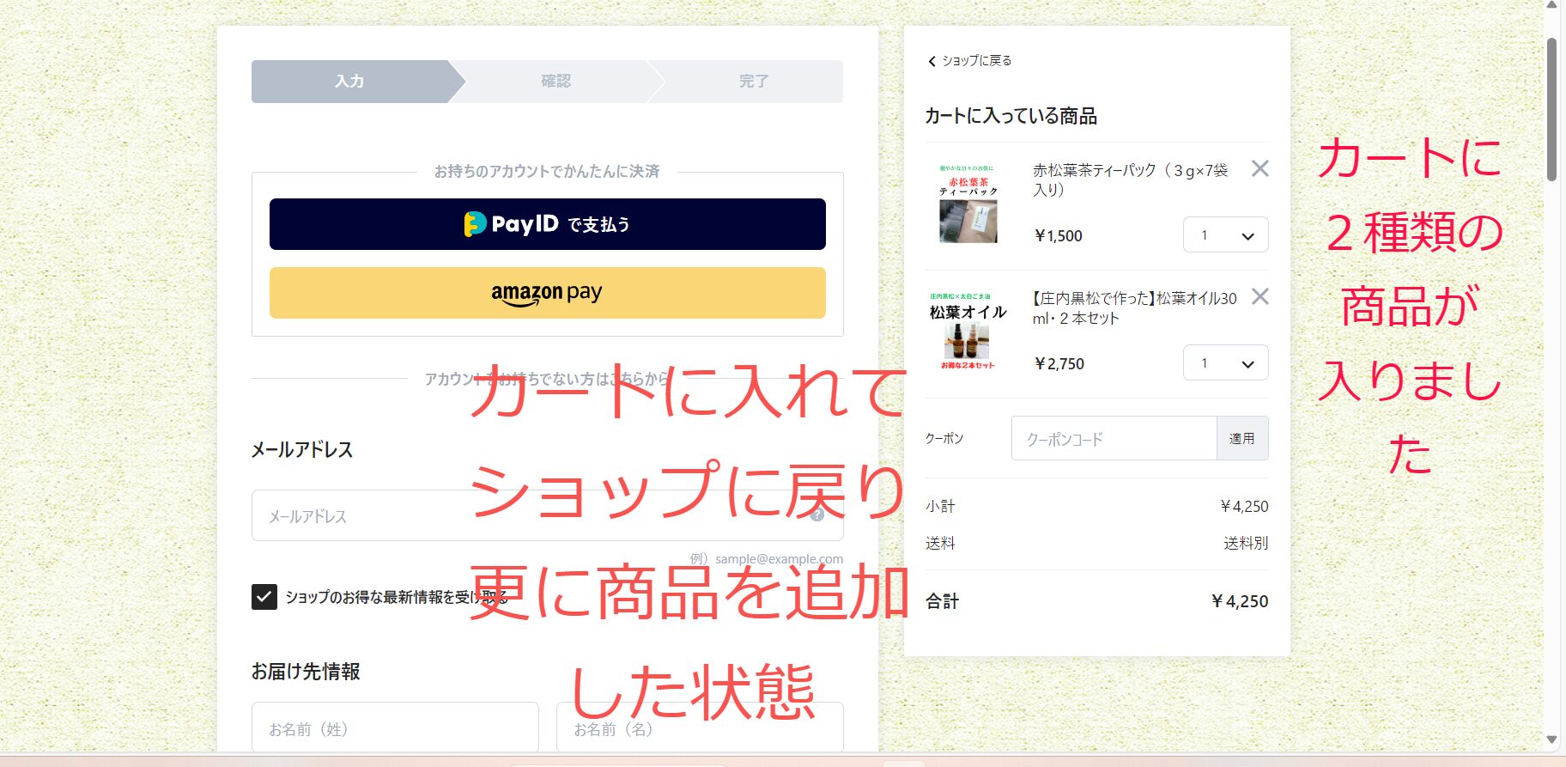Open quantity dropdown for 松葉オイル set
This screenshot has height=767, width=1566.
pyautogui.click(x=1225, y=363)
